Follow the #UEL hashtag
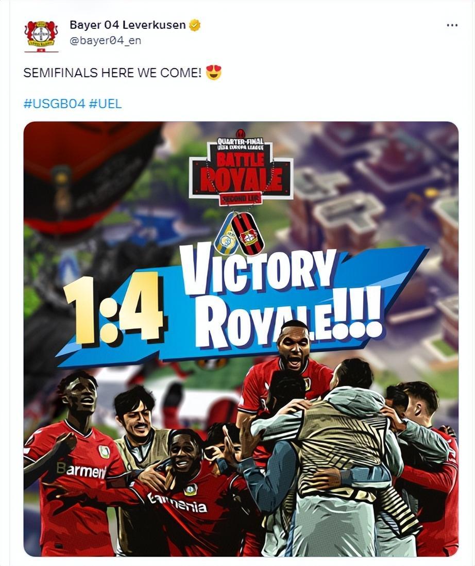 [x=105, y=104]
